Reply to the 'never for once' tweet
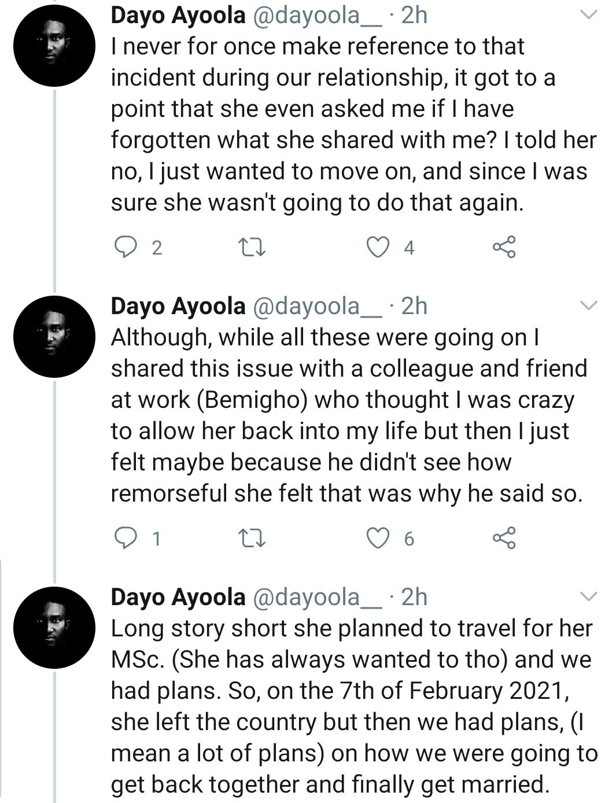The width and height of the screenshot is (616, 803). pyautogui.click(x=123, y=247)
